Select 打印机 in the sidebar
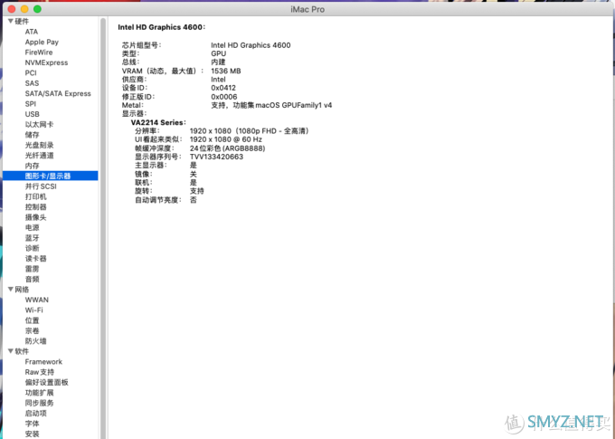615x439 pixels. [x=35, y=196]
